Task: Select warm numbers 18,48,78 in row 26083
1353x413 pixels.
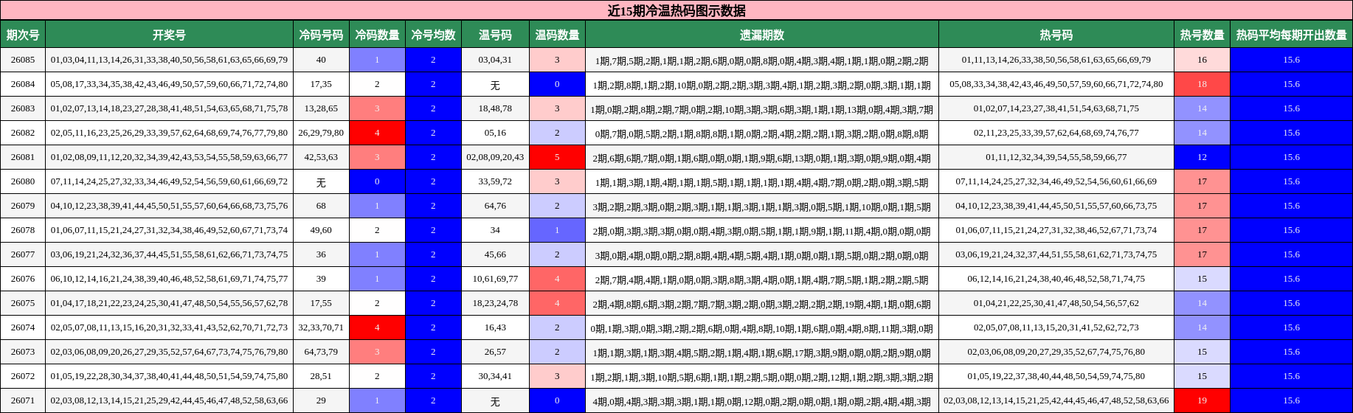Action: click(495, 108)
